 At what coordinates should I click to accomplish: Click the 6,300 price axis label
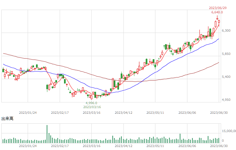click(x=226, y=31)
